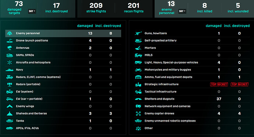
Task: Select the Navy row label
Action: (20, 70)
